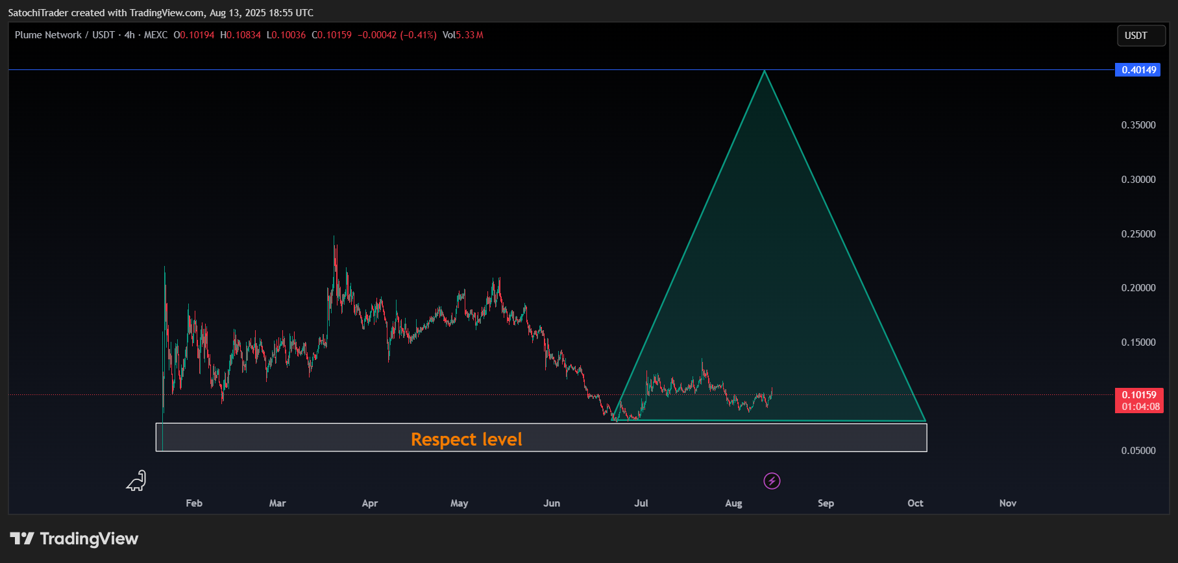
Task: Click the O0.10194 open value
Action: pos(193,35)
